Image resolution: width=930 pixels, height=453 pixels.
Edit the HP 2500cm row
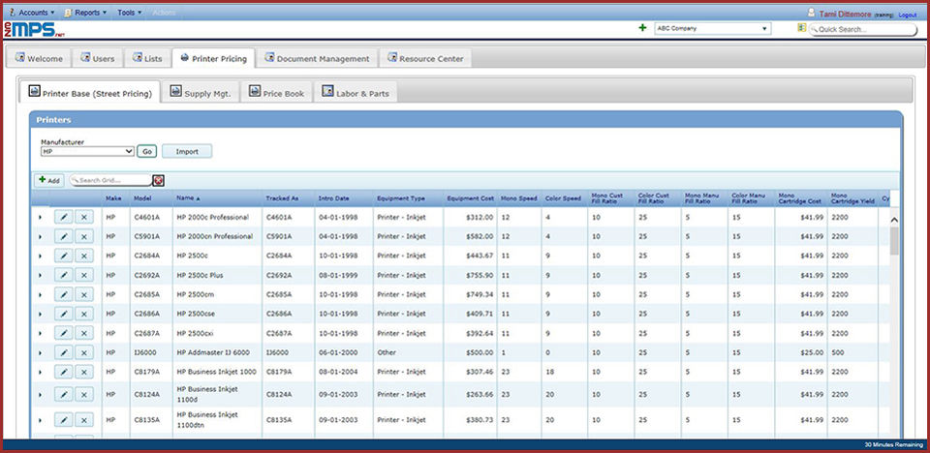coord(64,294)
